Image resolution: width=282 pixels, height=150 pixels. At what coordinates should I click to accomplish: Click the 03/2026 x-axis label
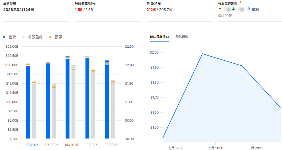click(111, 145)
